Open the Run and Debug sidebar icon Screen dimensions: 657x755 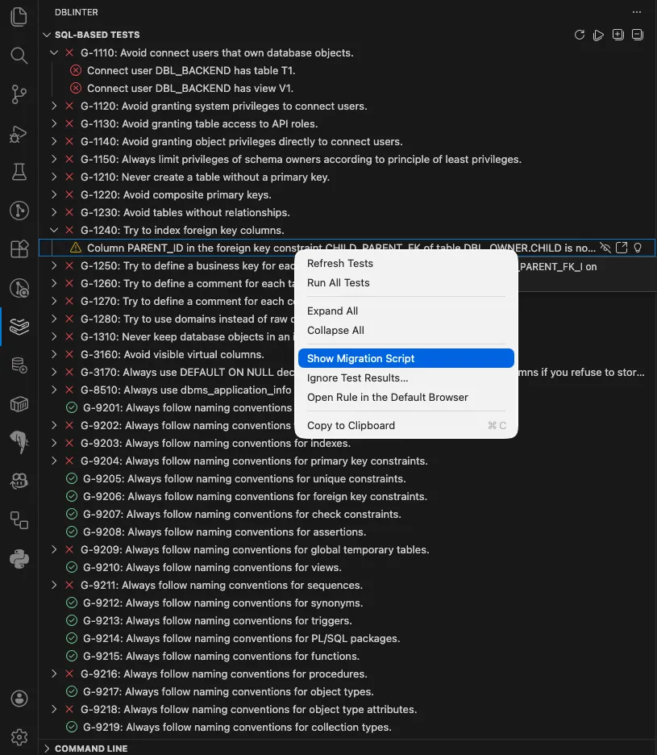point(18,134)
